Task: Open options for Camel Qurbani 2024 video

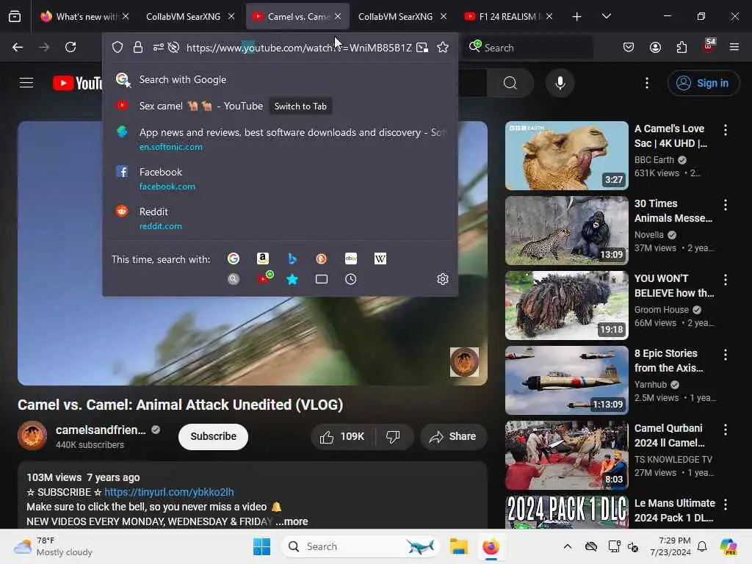Action: tap(725, 430)
